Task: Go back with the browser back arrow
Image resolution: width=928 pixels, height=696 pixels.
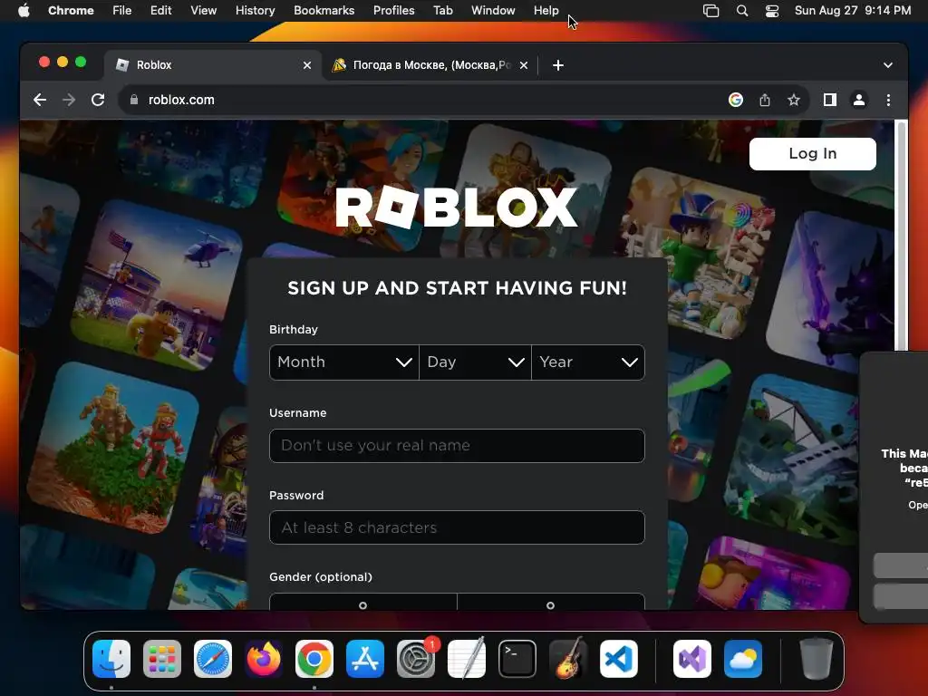Action: click(x=40, y=100)
